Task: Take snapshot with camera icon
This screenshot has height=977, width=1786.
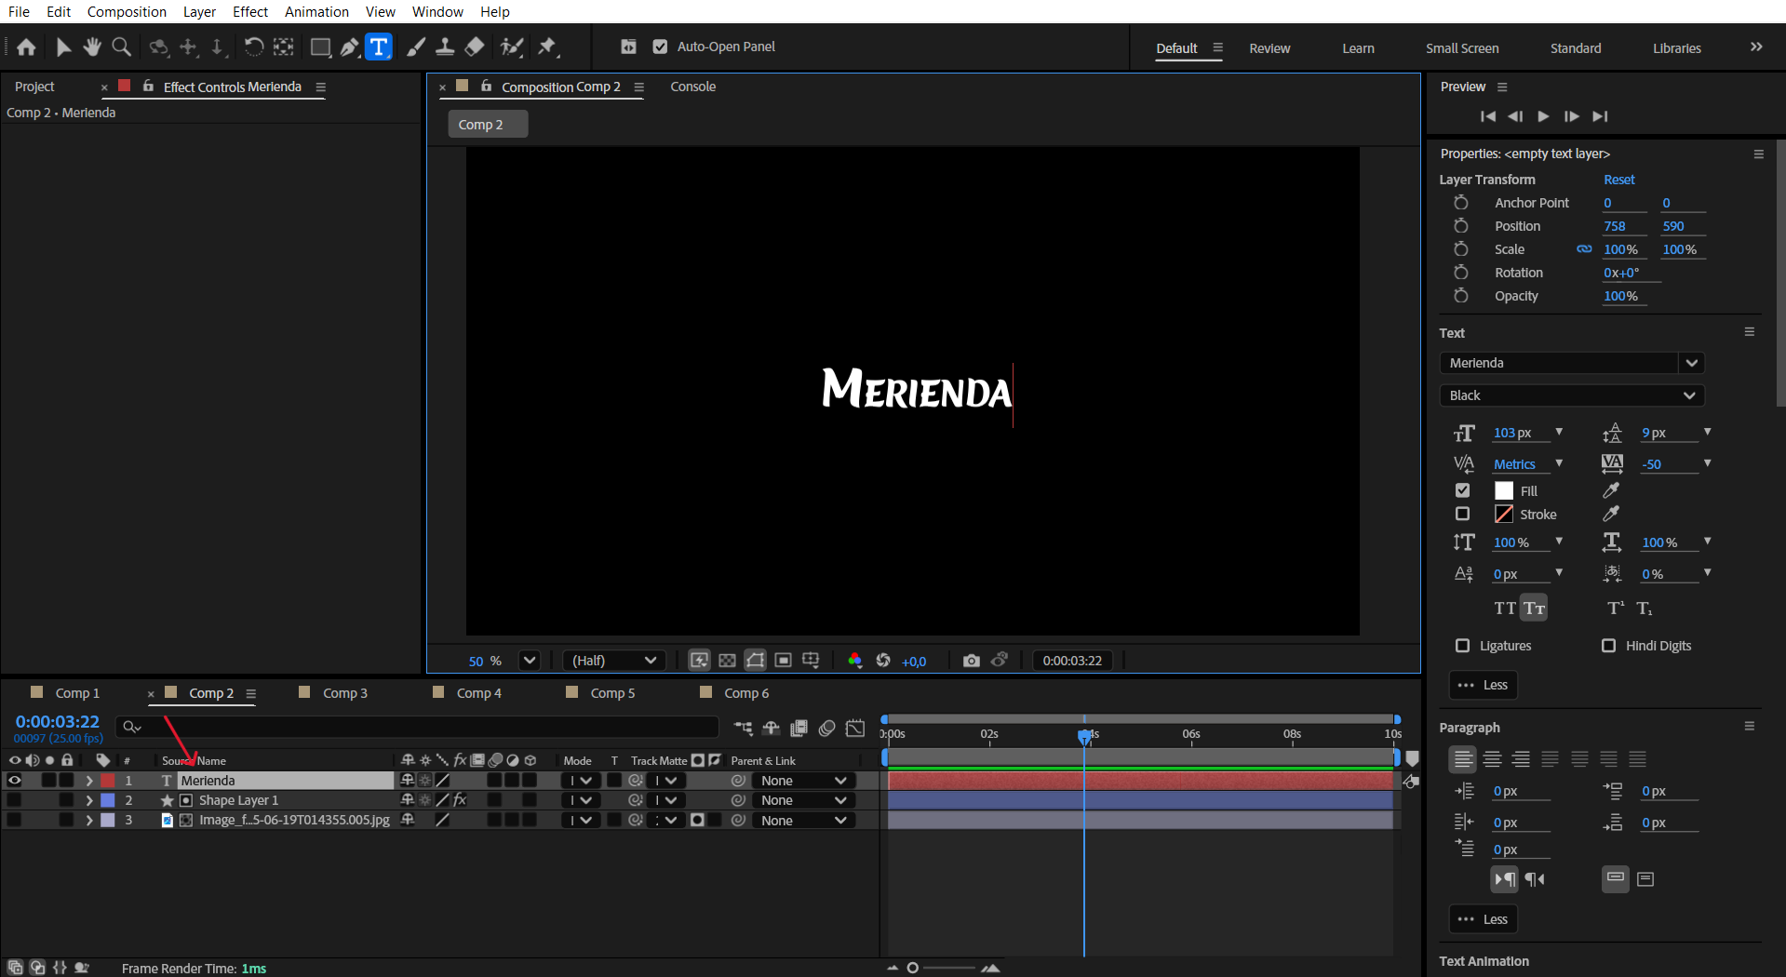Action: (x=971, y=661)
